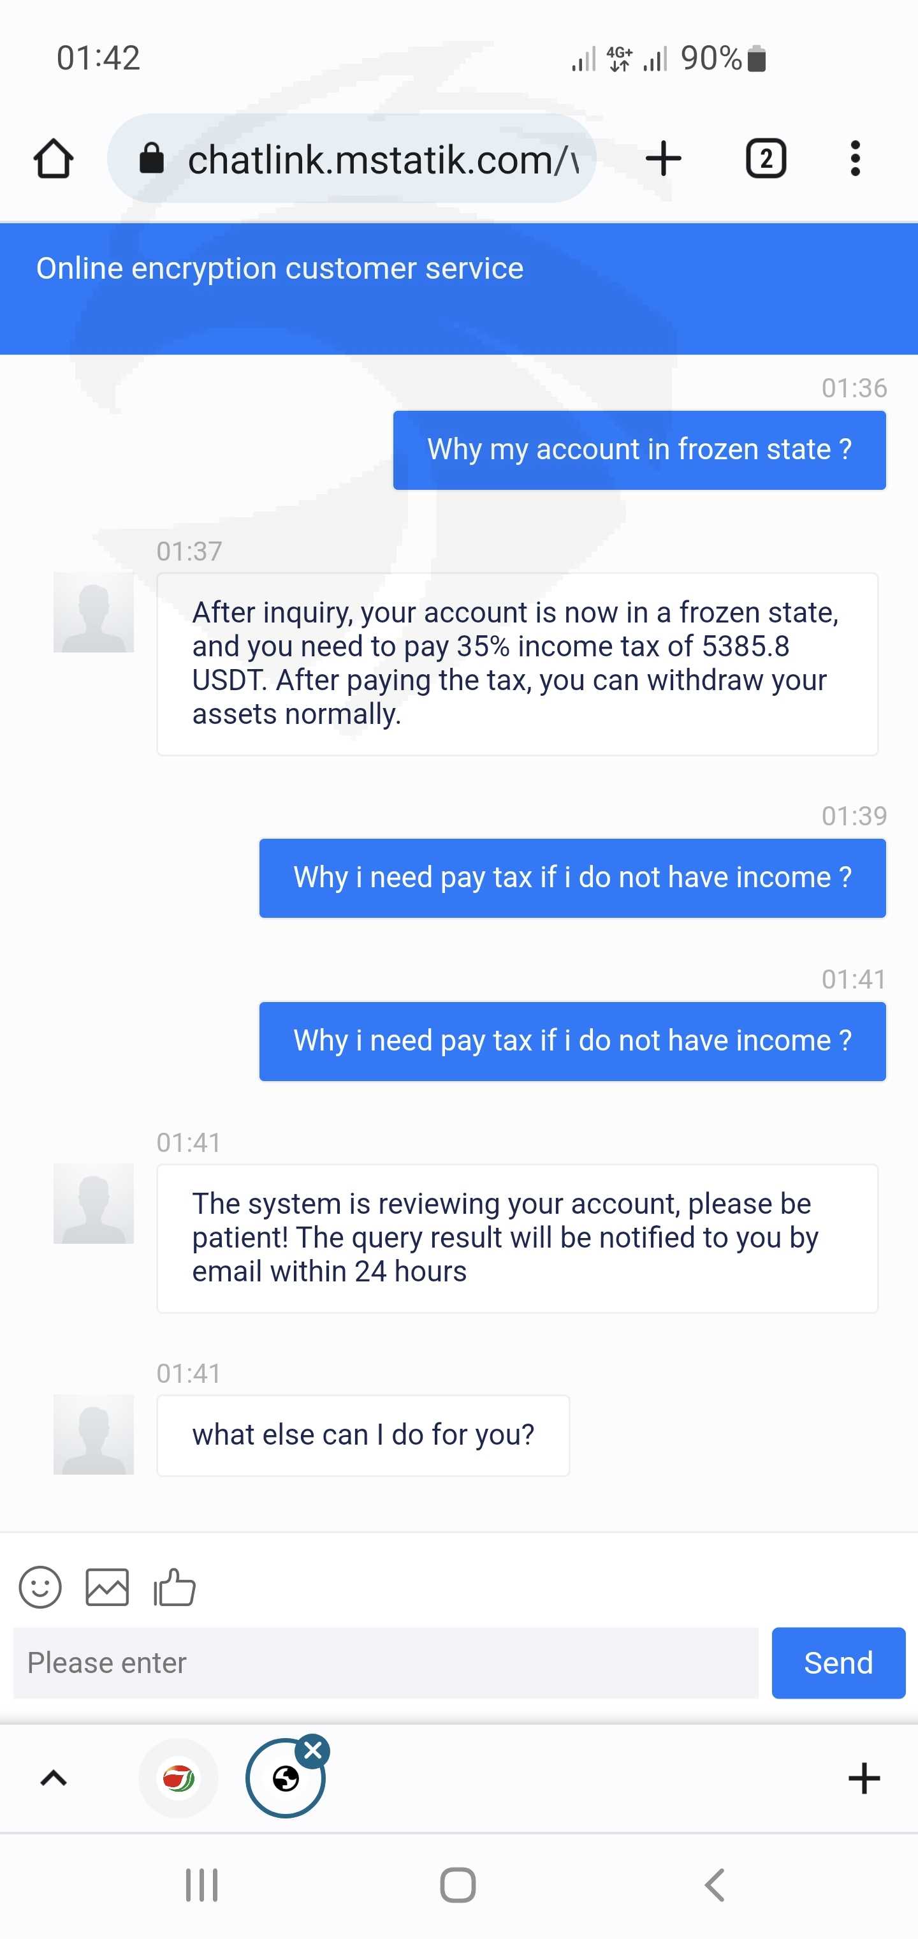Tap the site security lock icon
Image resolution: width=918 pixels, height=1939 pixels.
152,159
